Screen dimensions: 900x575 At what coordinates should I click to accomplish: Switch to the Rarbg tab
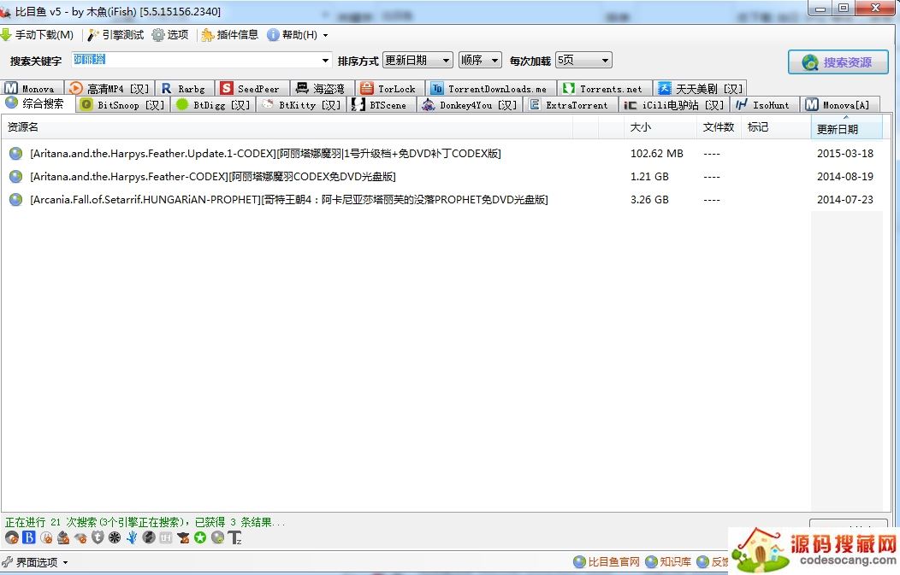(185, 88)
